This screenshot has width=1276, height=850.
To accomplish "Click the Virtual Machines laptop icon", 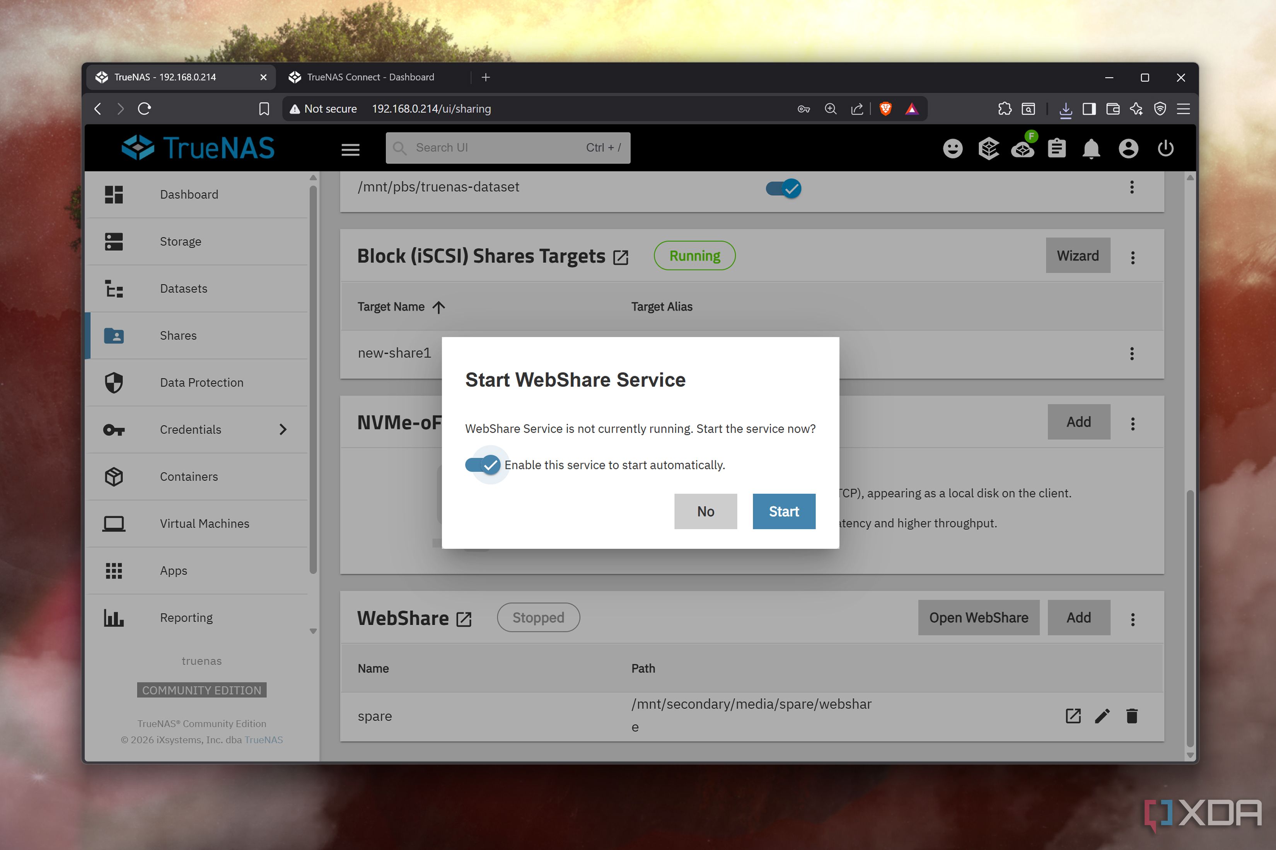I will 114,524.
